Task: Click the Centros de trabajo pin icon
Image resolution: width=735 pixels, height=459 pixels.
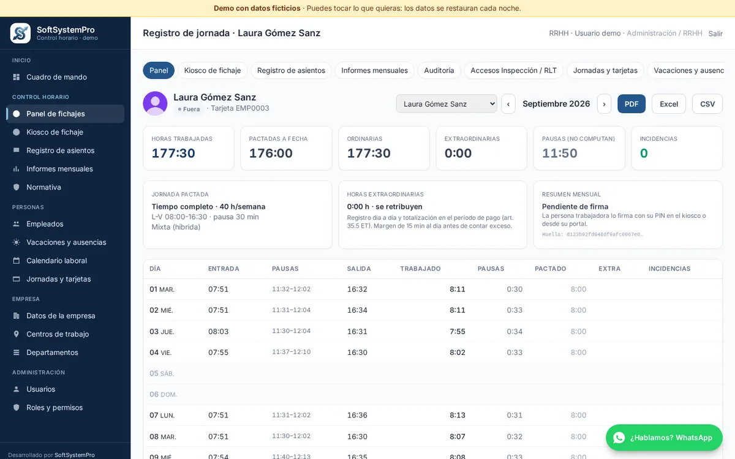Action: [16, 334]
